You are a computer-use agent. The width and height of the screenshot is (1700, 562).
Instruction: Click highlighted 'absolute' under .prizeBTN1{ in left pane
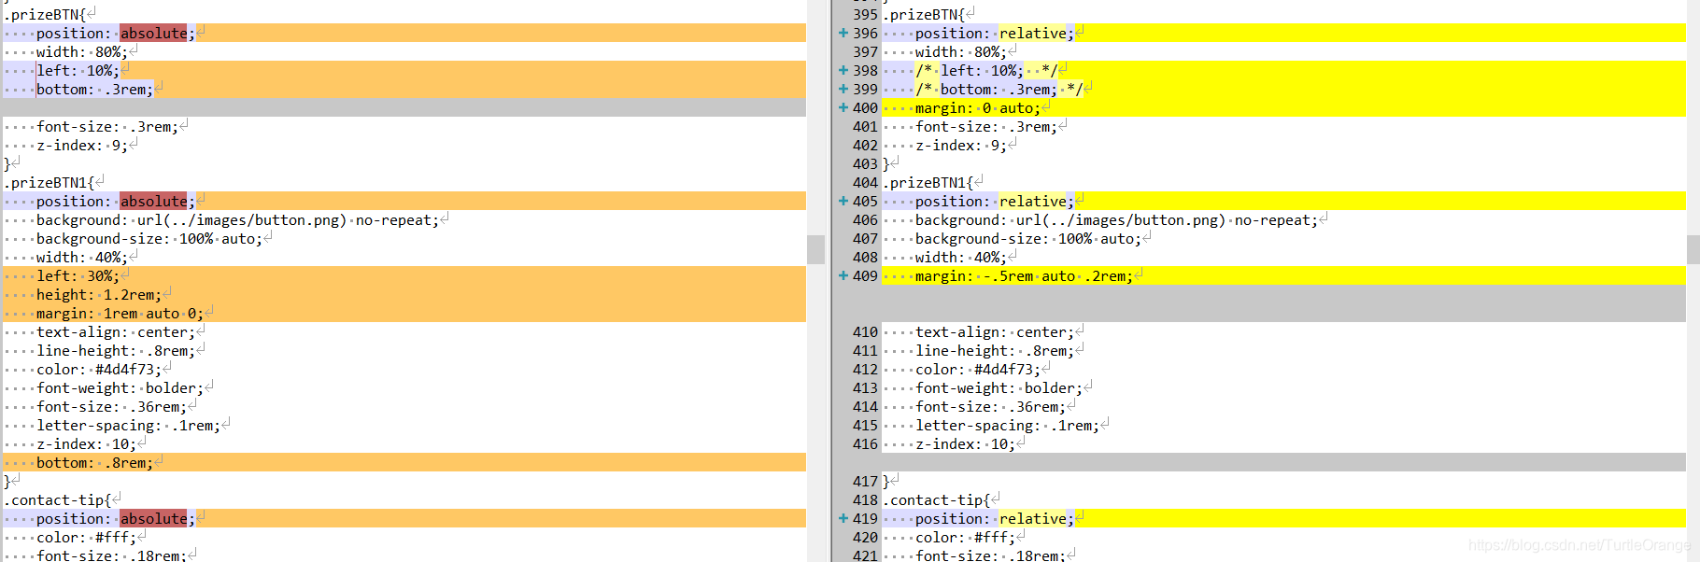[x=153, y=201]
